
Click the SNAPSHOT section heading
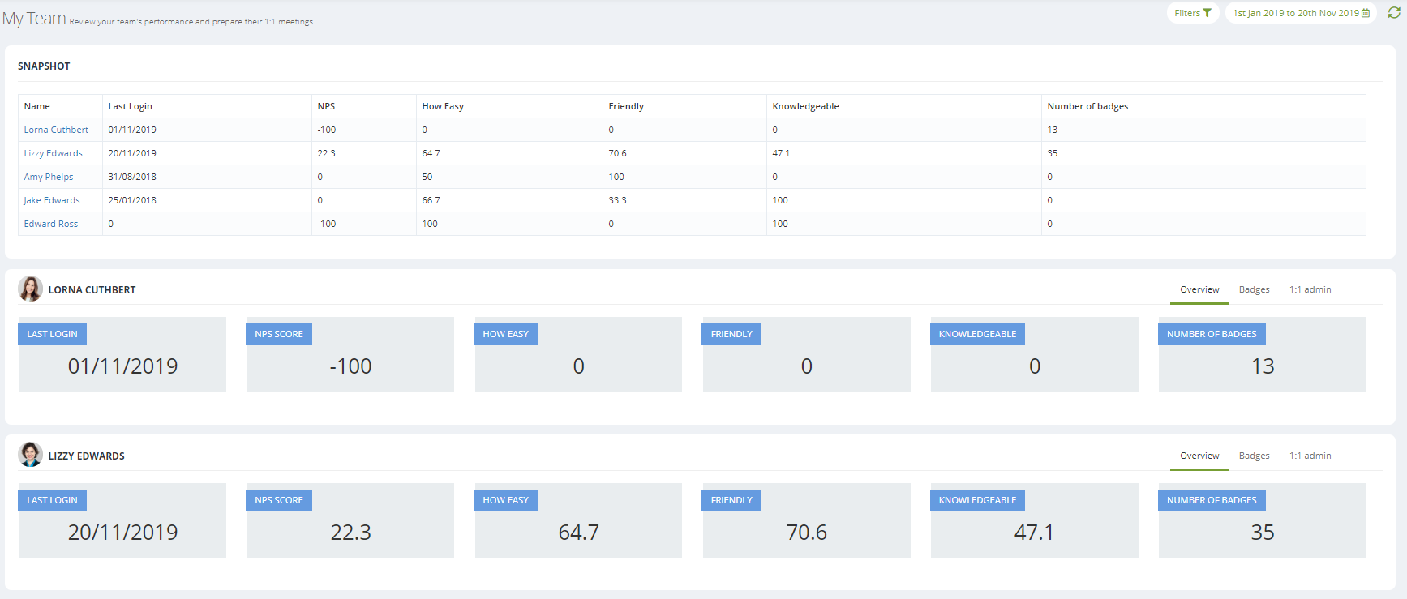coord(44,66)
